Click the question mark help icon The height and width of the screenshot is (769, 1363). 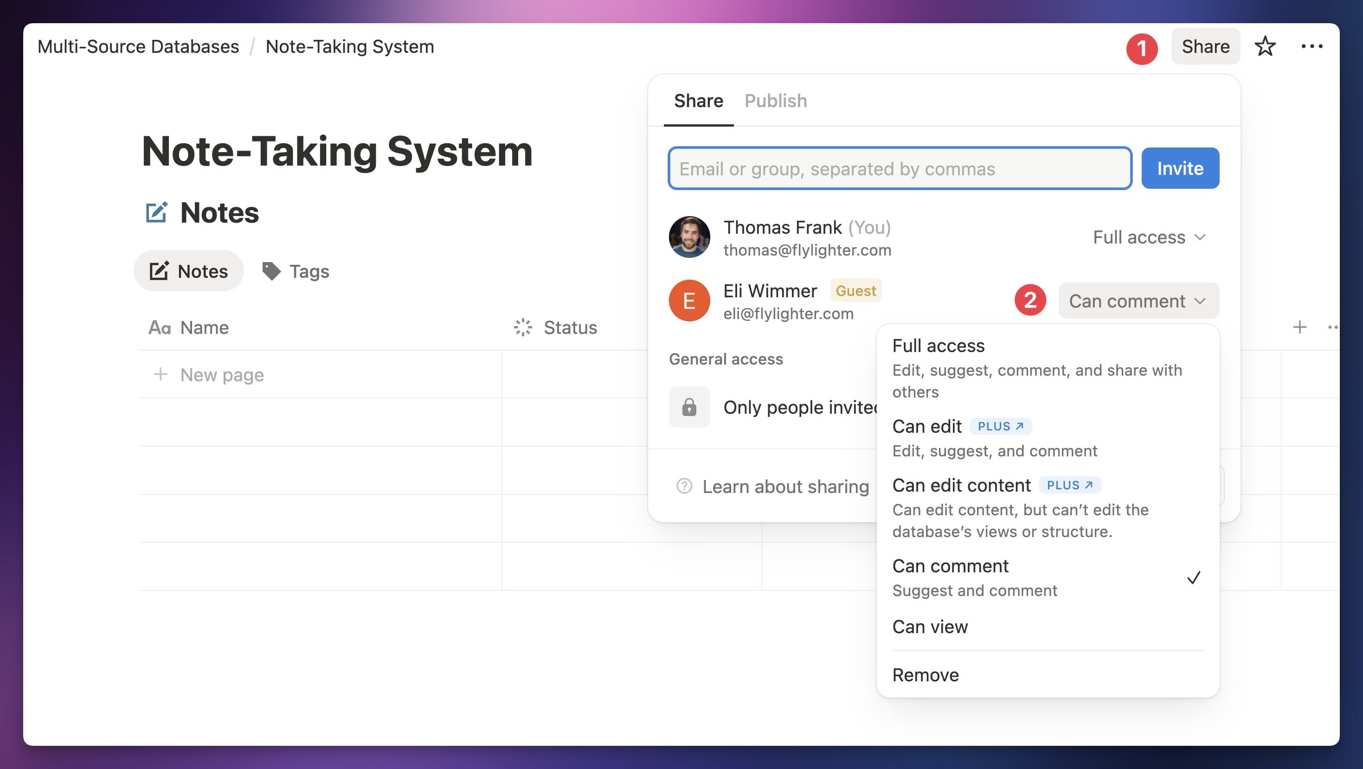tap(684, 486)
